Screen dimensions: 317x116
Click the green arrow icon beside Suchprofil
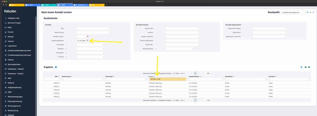(310, 12)
